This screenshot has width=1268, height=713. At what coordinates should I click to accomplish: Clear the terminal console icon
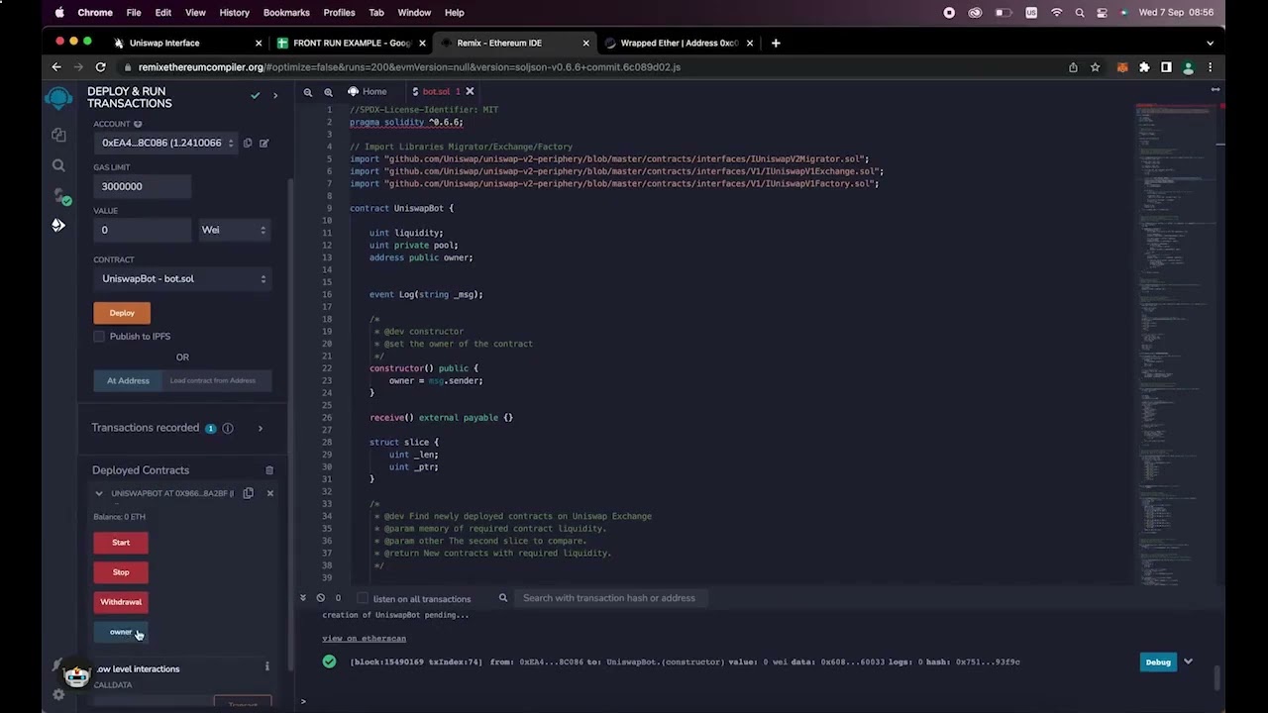tap(320, 598)
